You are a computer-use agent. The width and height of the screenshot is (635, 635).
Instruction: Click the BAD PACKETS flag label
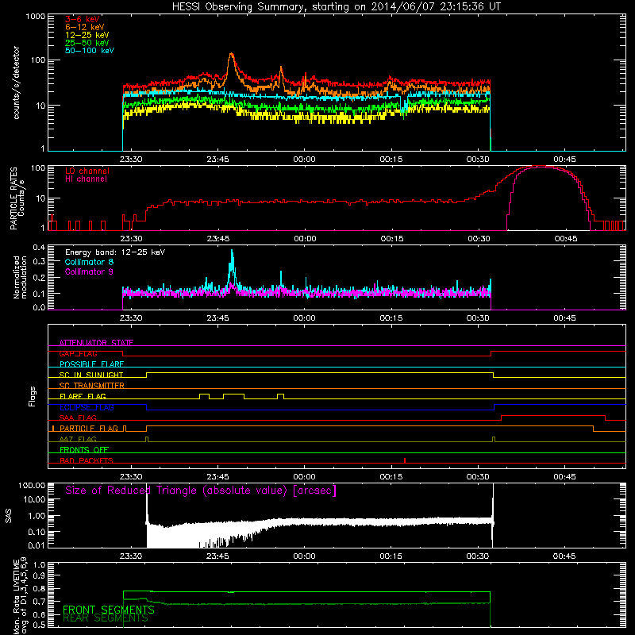tap(87, 460)
